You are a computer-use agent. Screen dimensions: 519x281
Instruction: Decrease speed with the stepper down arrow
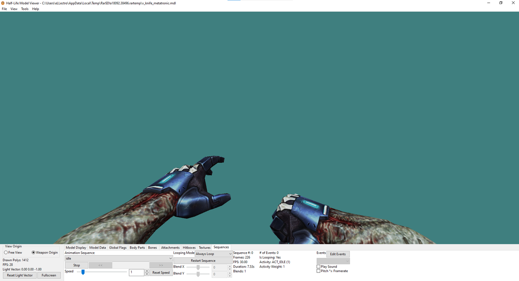tap(147, 274)
